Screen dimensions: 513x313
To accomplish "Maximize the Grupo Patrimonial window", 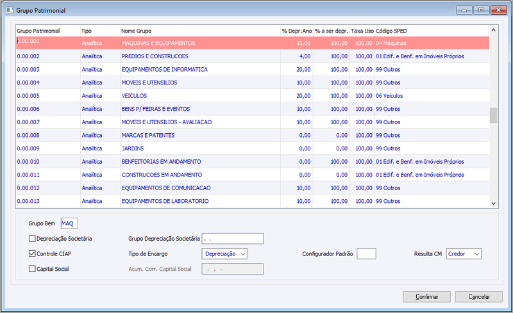I will 481,10.
